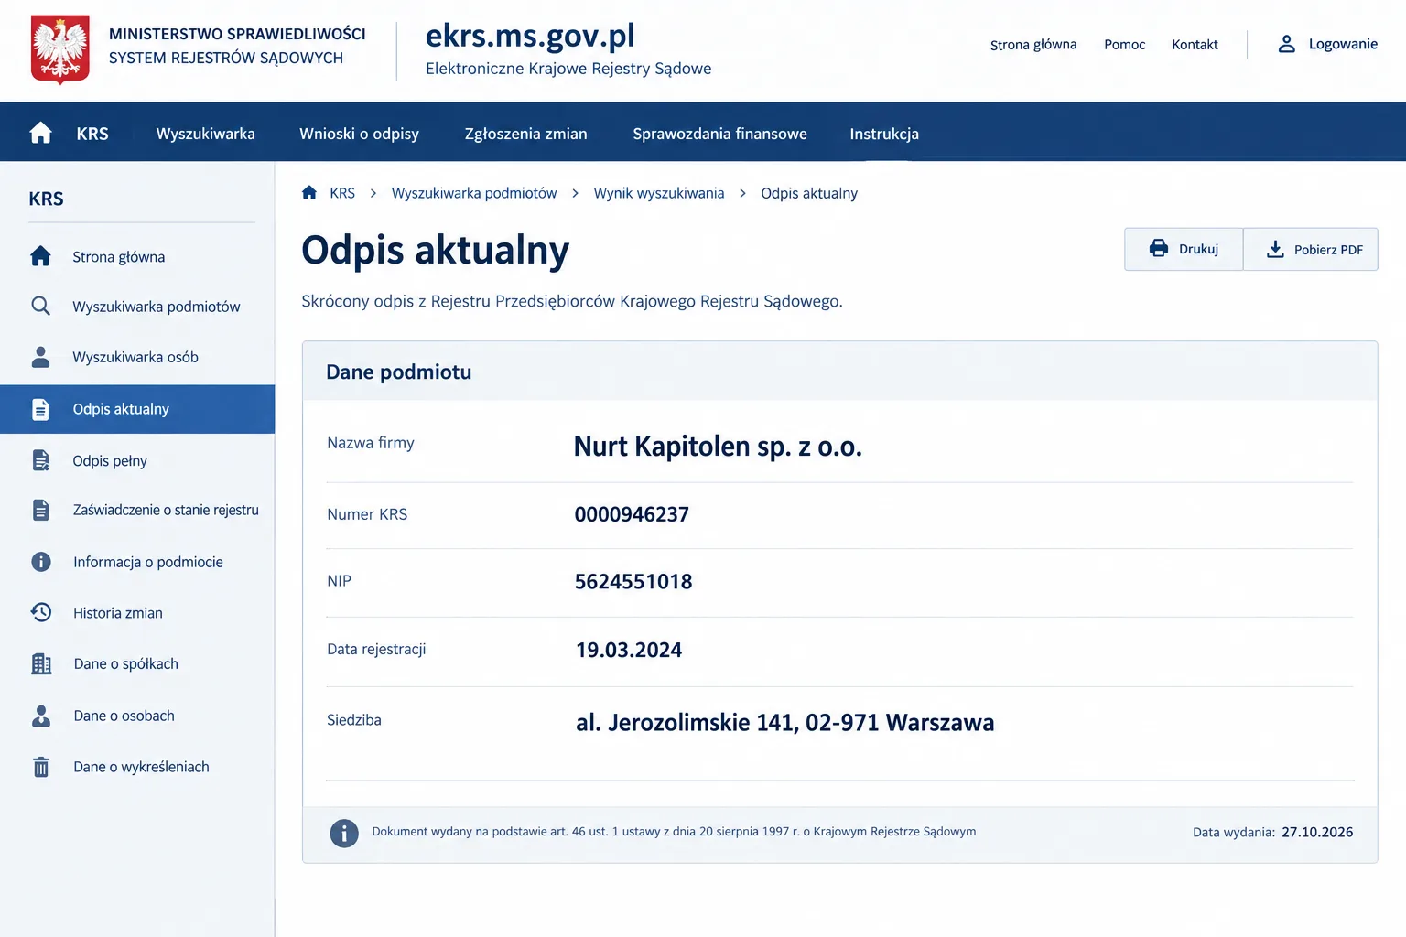The width and height of the screenshot is (1406, 937).
Task: Click the person icon for Wyszukiwarka osób
Action: click(40, 357)
